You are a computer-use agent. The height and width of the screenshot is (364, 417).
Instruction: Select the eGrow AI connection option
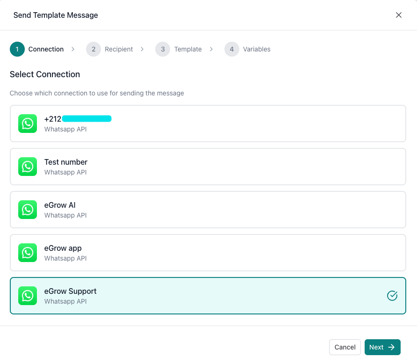coord(208,210)
